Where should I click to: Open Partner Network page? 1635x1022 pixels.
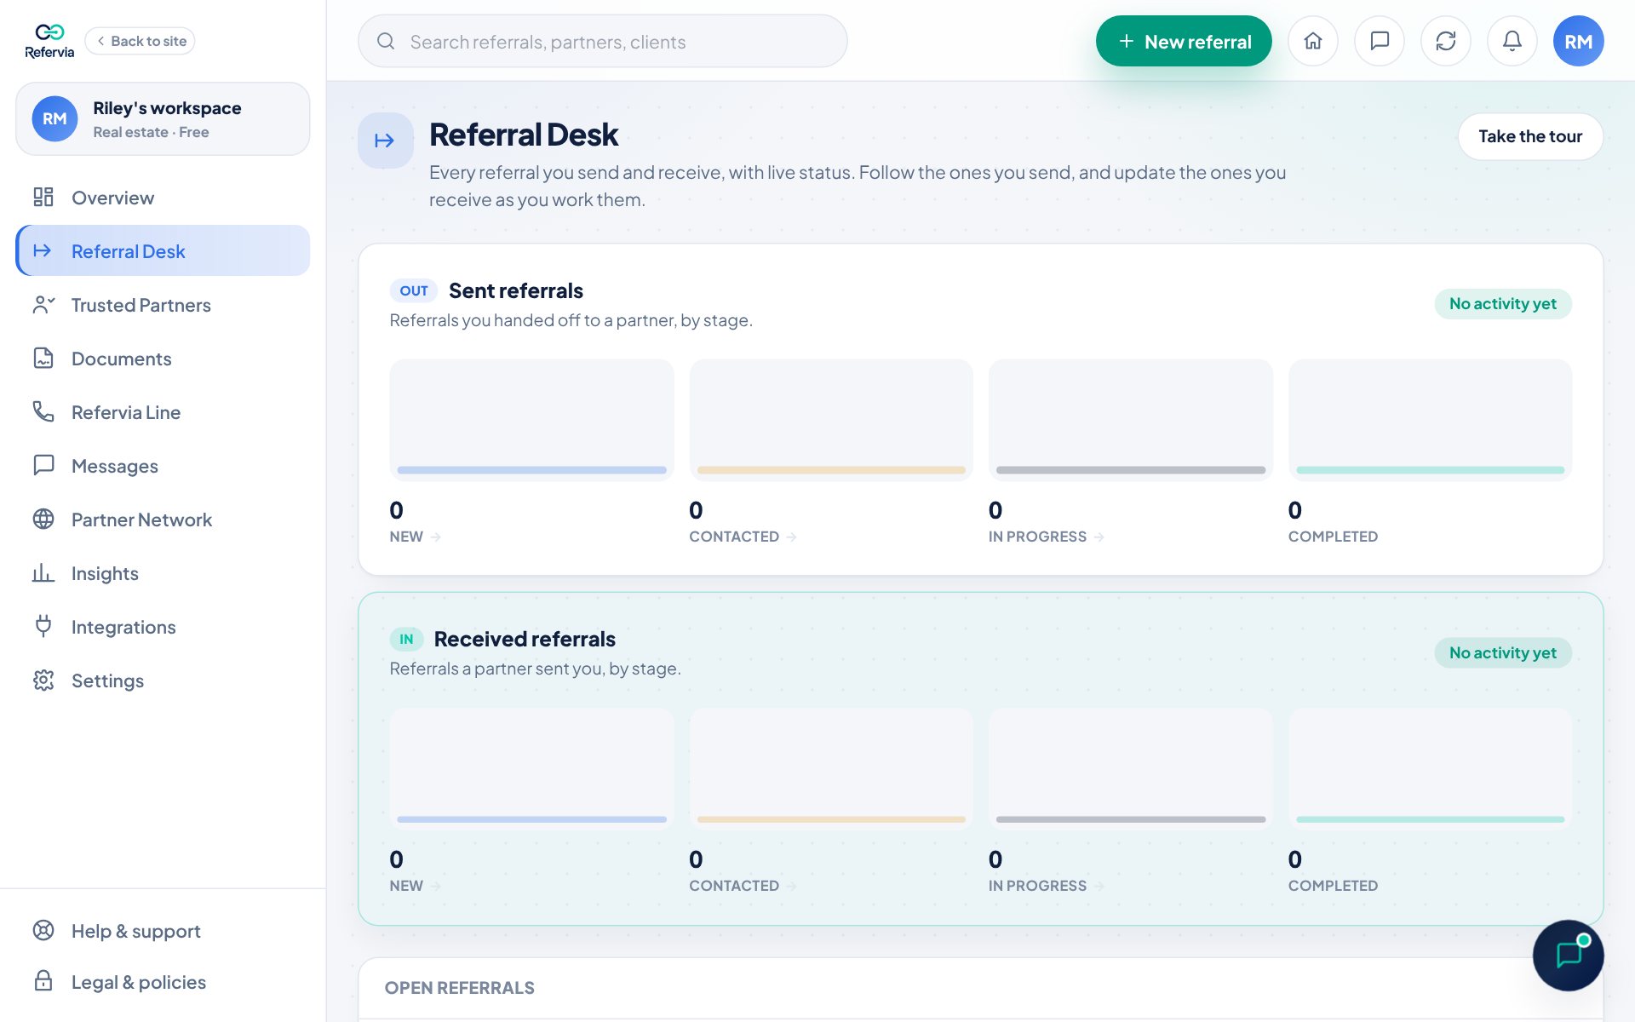click(x=163, y=520)
